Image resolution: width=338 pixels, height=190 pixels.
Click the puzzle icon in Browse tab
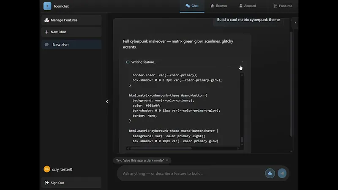tap(213, 6)
